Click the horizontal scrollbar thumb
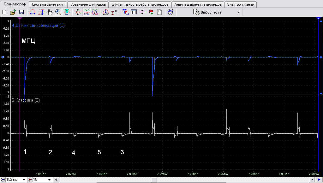The width and height of the screenshot is (323, 183). point(154,180)
